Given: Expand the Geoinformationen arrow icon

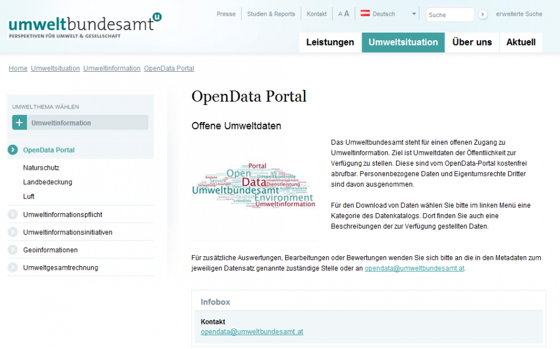Looking at the screenshot, I should pos(12,250).
